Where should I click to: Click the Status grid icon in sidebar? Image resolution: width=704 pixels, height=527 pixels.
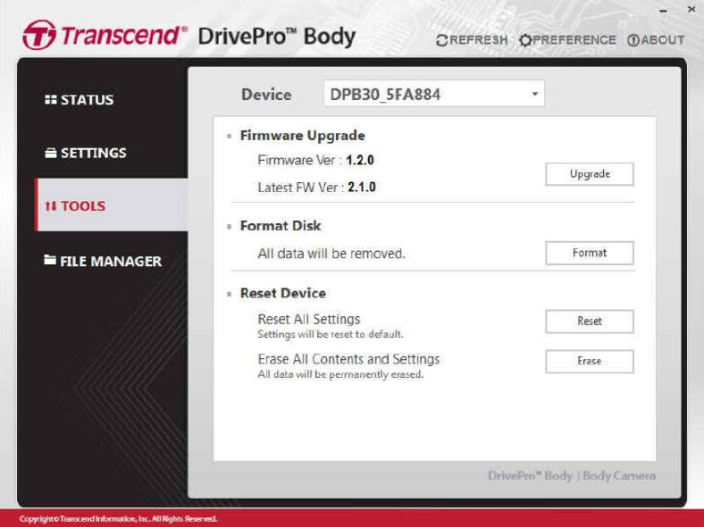point(51,99)
